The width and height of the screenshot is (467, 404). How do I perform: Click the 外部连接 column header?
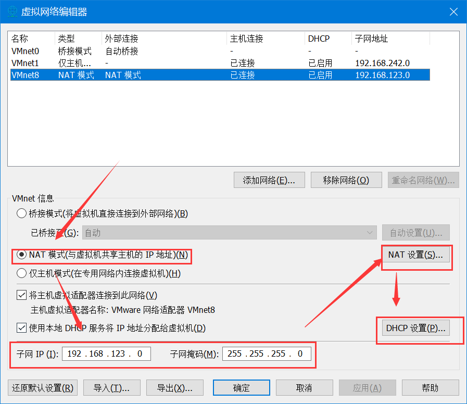pos(164,39)
